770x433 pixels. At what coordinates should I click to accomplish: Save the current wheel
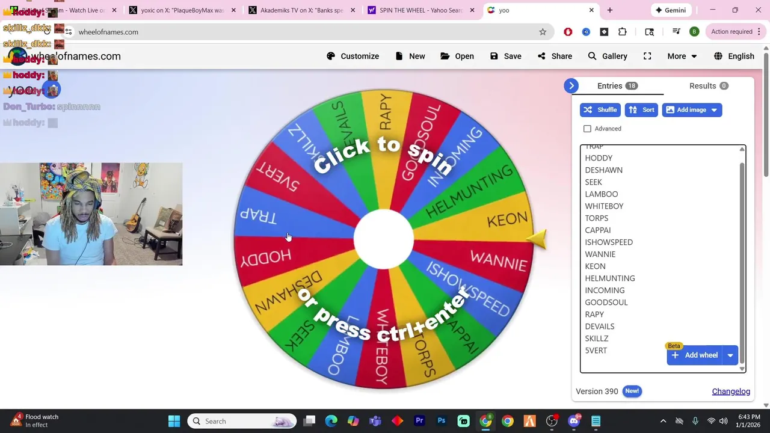click(x=505, y=56)
